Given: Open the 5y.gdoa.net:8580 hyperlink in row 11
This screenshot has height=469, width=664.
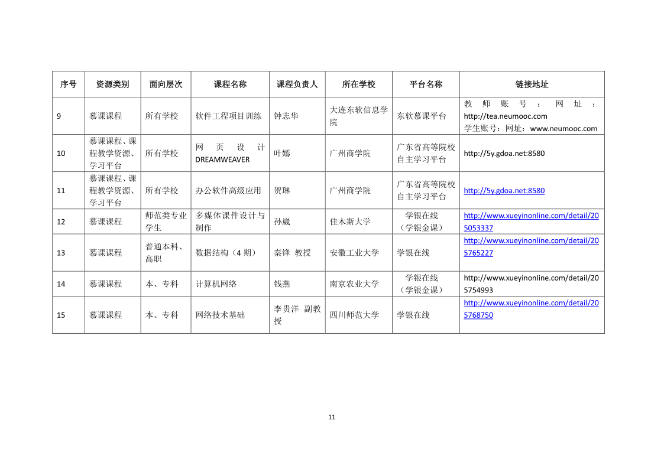Looking at the screenshot, I should (504, 191).
